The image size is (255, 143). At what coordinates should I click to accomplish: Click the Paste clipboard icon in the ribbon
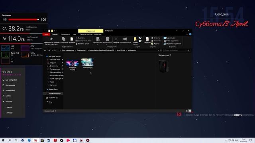72,39
